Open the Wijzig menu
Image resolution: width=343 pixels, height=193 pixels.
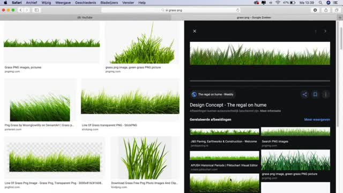[x=46, y=3]
